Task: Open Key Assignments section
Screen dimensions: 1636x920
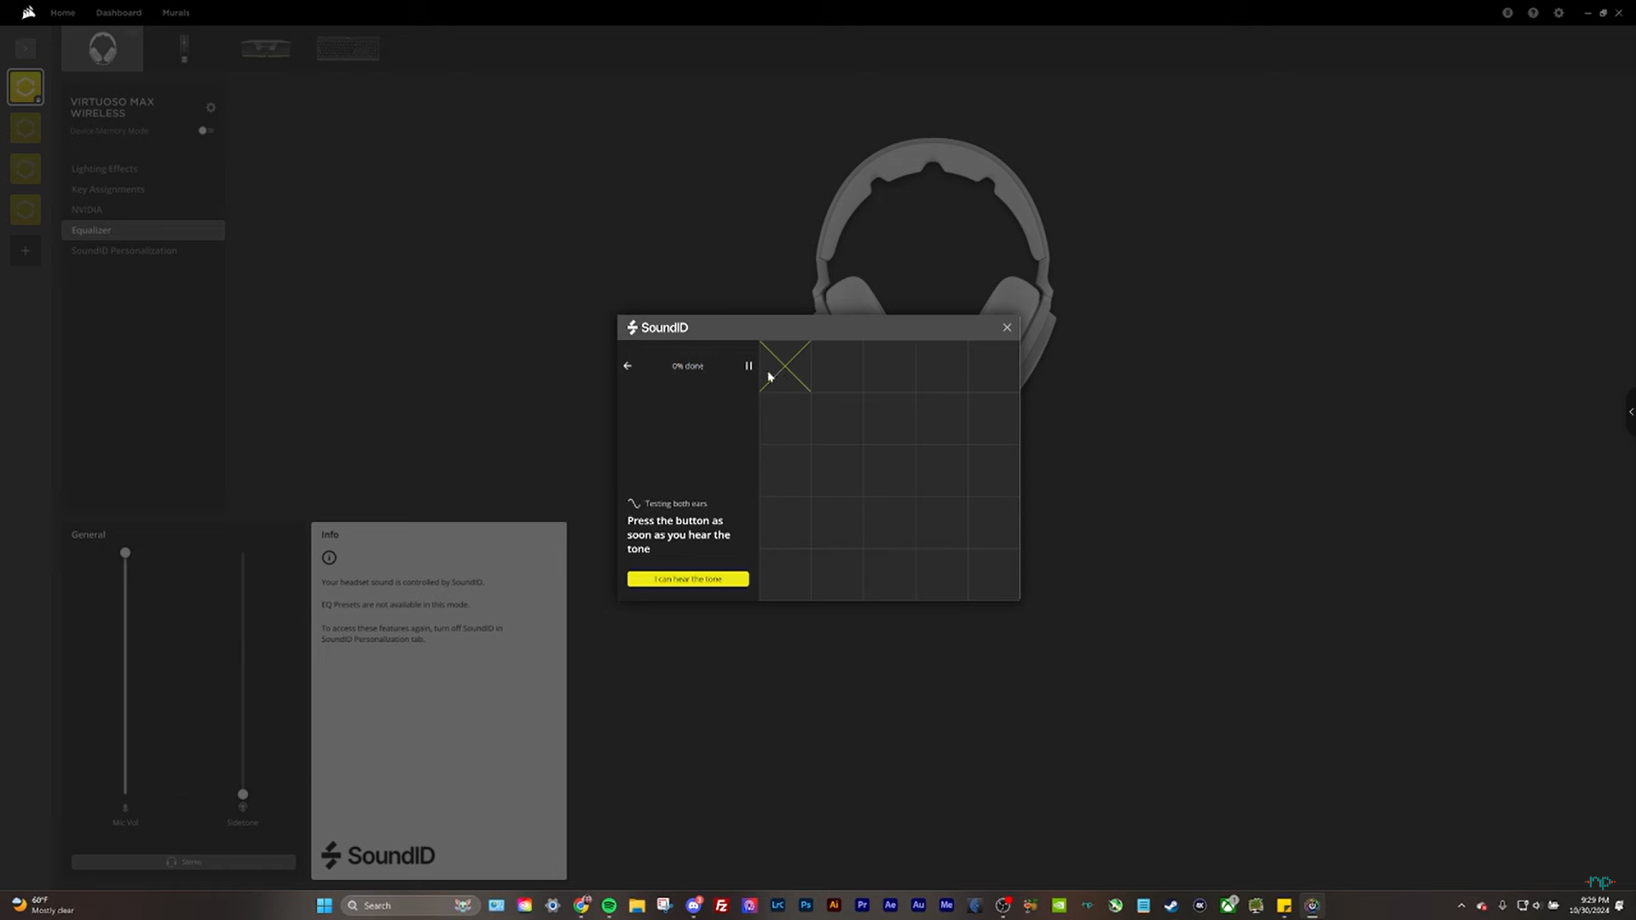Action: 107,189
